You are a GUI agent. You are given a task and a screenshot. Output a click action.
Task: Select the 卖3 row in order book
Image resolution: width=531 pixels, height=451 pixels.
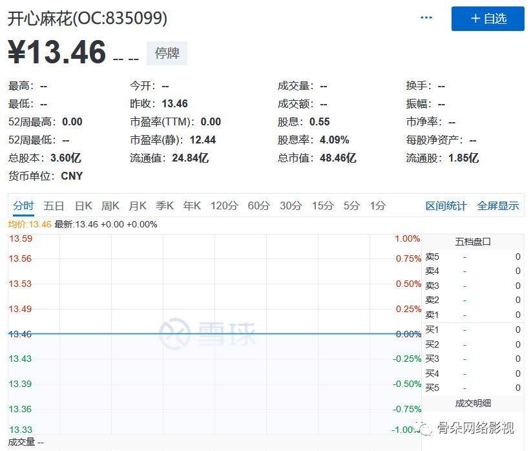[x=473, y=286]
